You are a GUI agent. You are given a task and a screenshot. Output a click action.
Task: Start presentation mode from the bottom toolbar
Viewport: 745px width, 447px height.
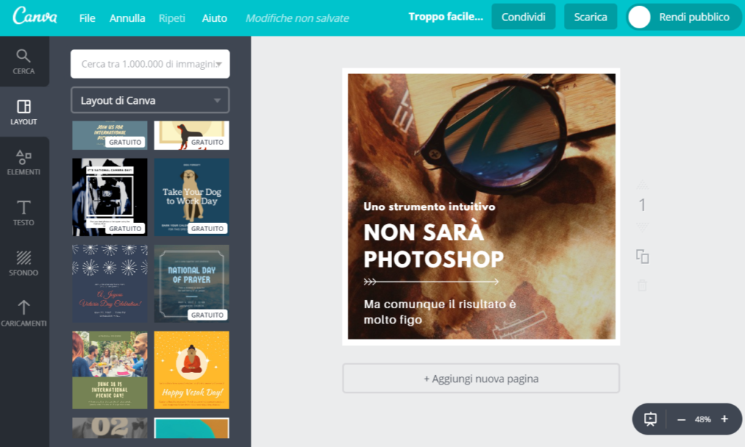650,419
